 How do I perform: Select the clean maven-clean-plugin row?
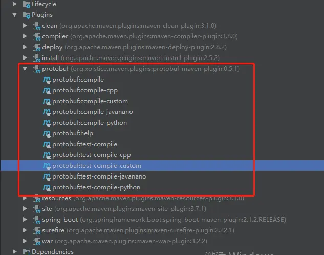tap(129, 26)
